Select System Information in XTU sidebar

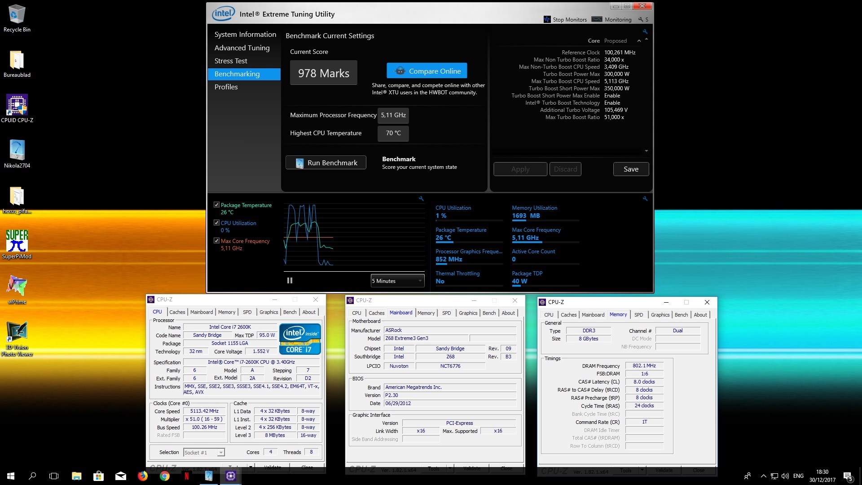pos(245,35)
